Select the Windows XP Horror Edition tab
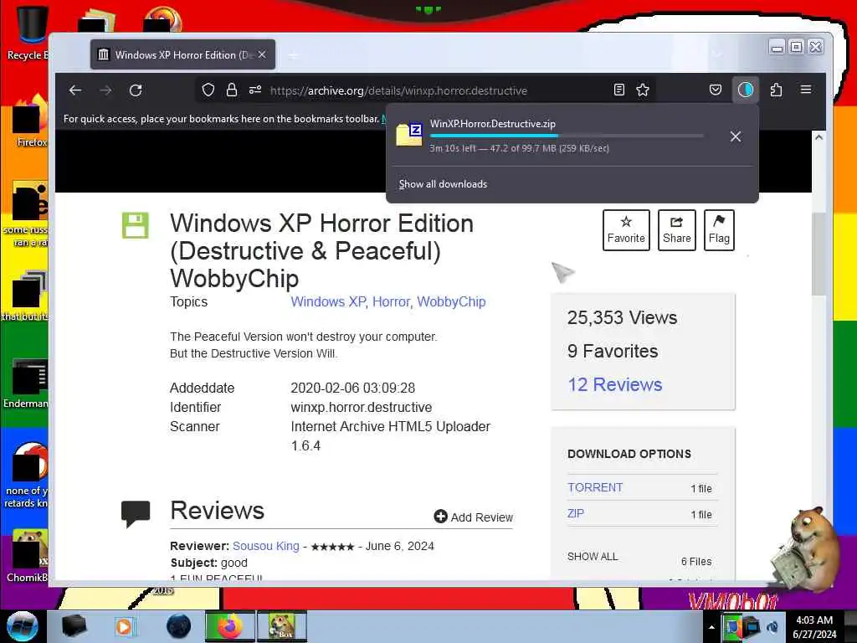This screenshot has height=643, width=857. click(183, 54)
